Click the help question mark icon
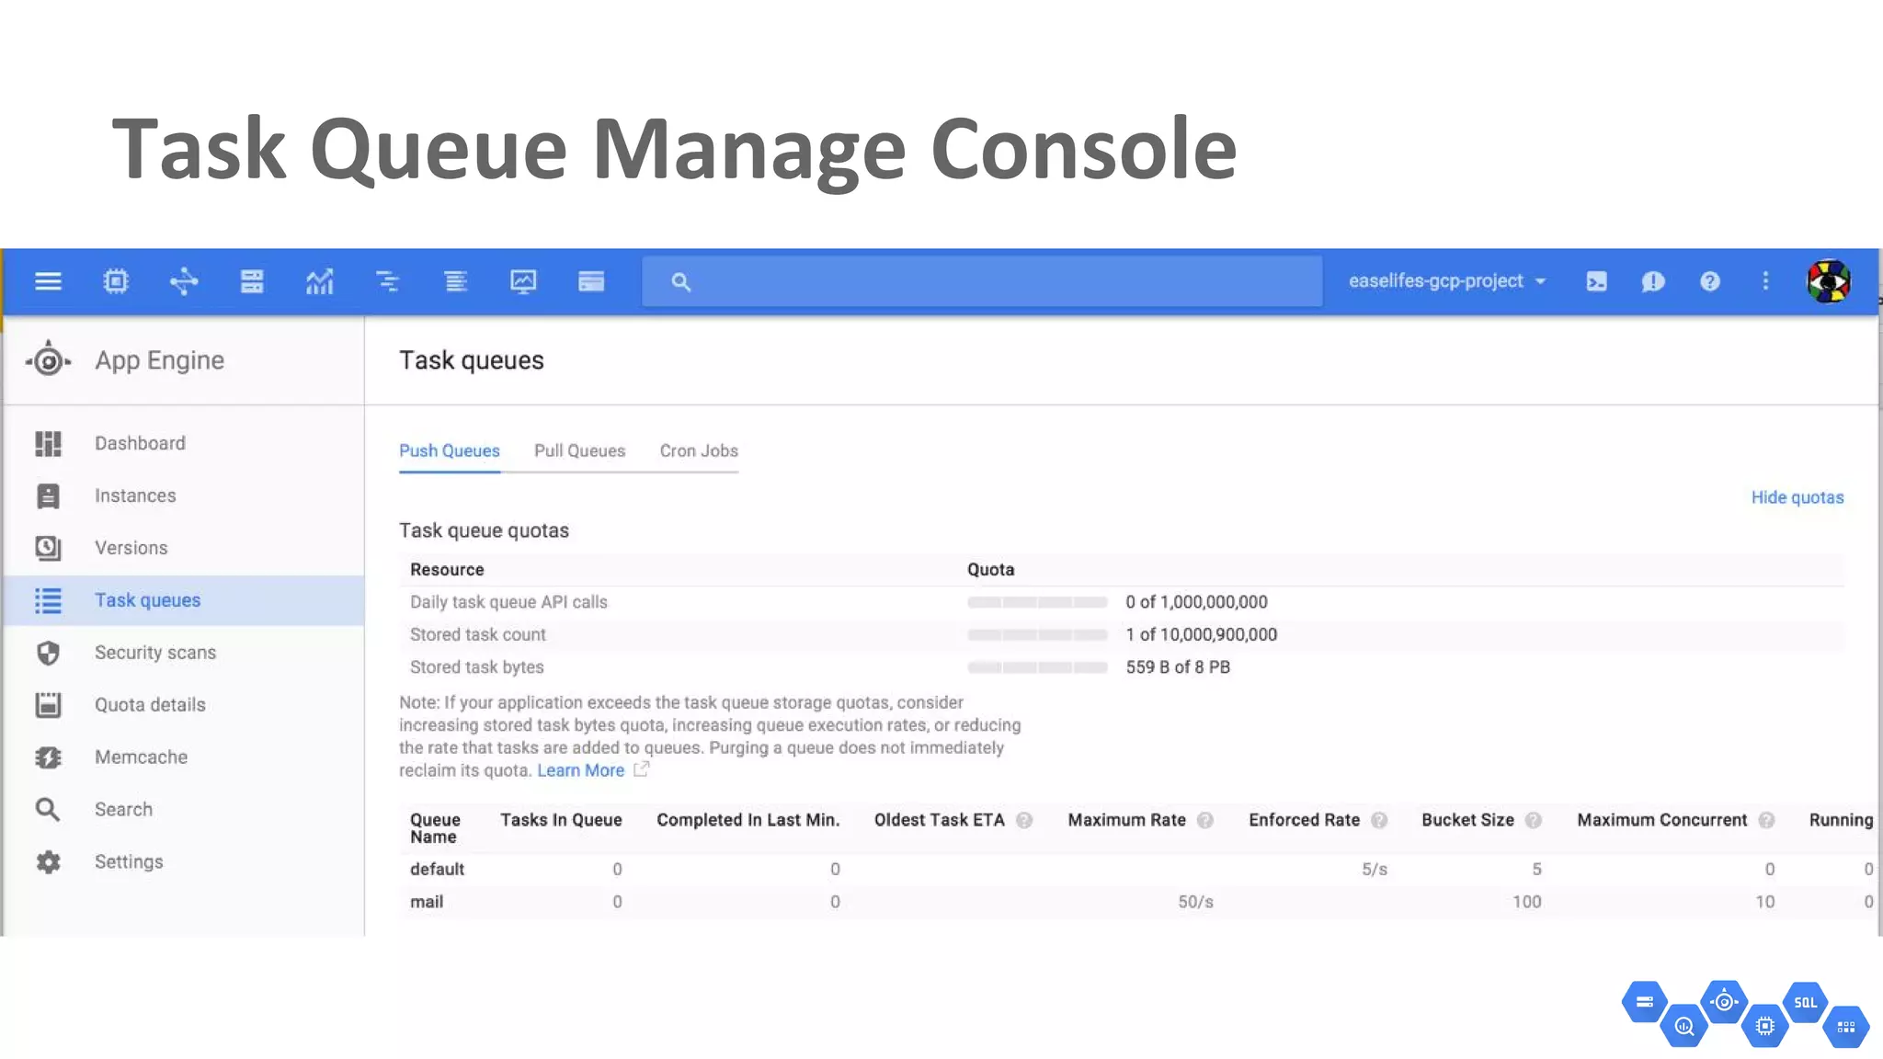Image resolution: width=1883 pixels, height=1059 pixels. point(1709,281)
